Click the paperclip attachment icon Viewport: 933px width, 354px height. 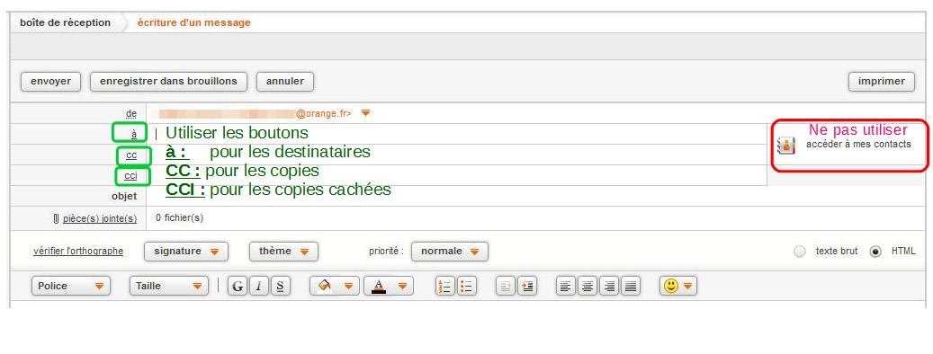(56, 218)
